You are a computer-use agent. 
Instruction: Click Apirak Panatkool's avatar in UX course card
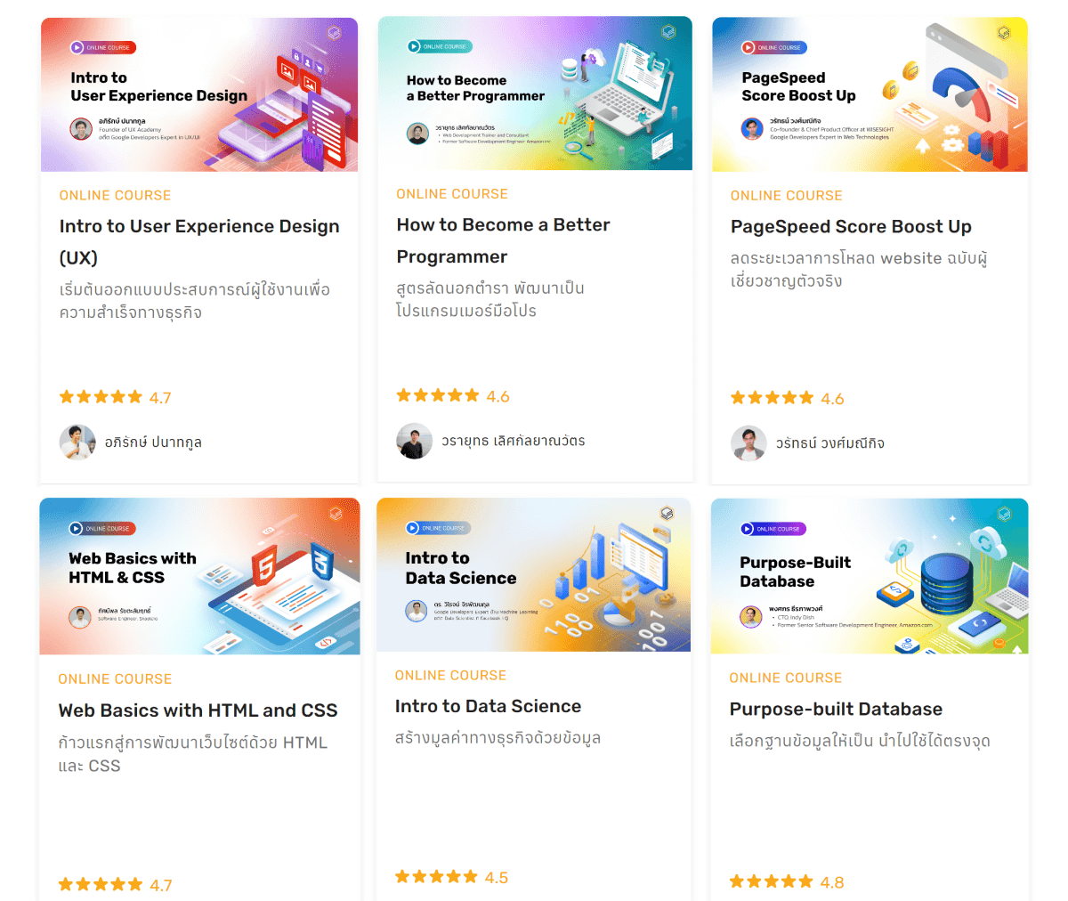tap(77, 442)
